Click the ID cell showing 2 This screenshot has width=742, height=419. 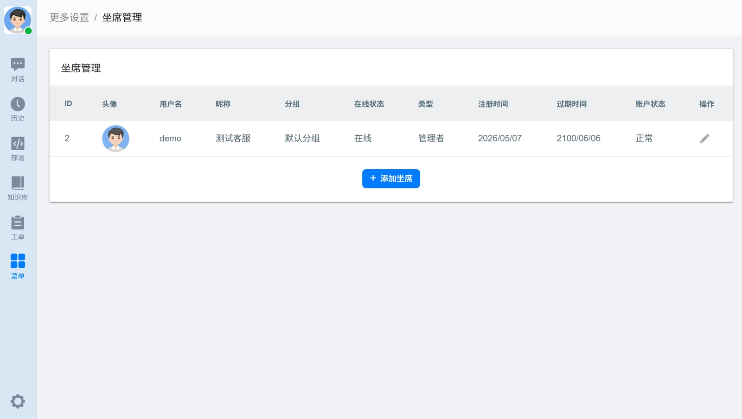click(x=67, y=138)
